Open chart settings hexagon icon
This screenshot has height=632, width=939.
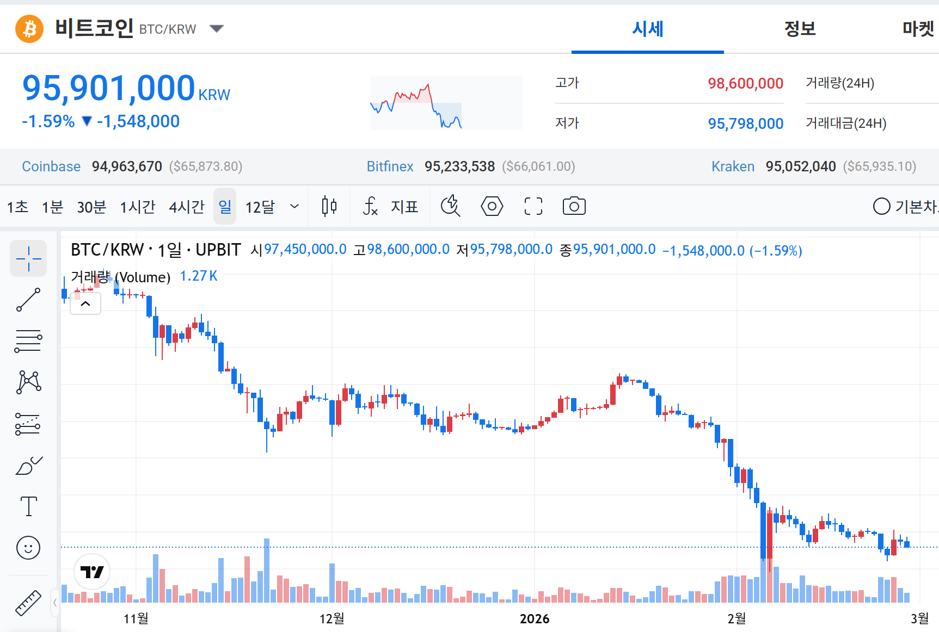click(492, 207)
